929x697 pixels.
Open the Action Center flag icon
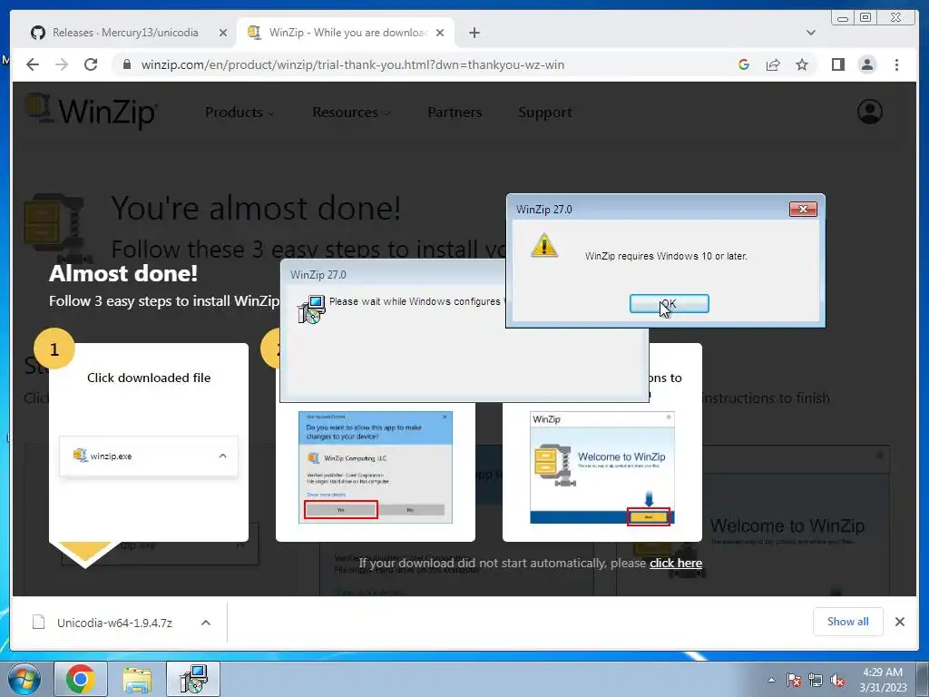794,680
